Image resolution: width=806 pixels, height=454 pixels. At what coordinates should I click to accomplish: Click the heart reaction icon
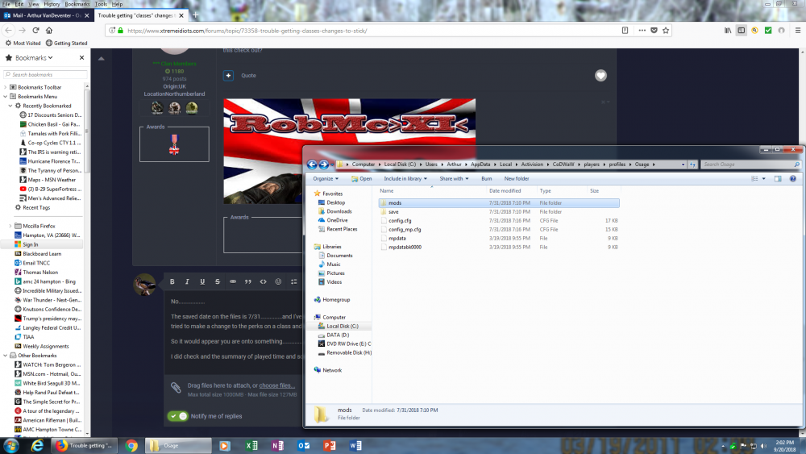tap(600, 75)
